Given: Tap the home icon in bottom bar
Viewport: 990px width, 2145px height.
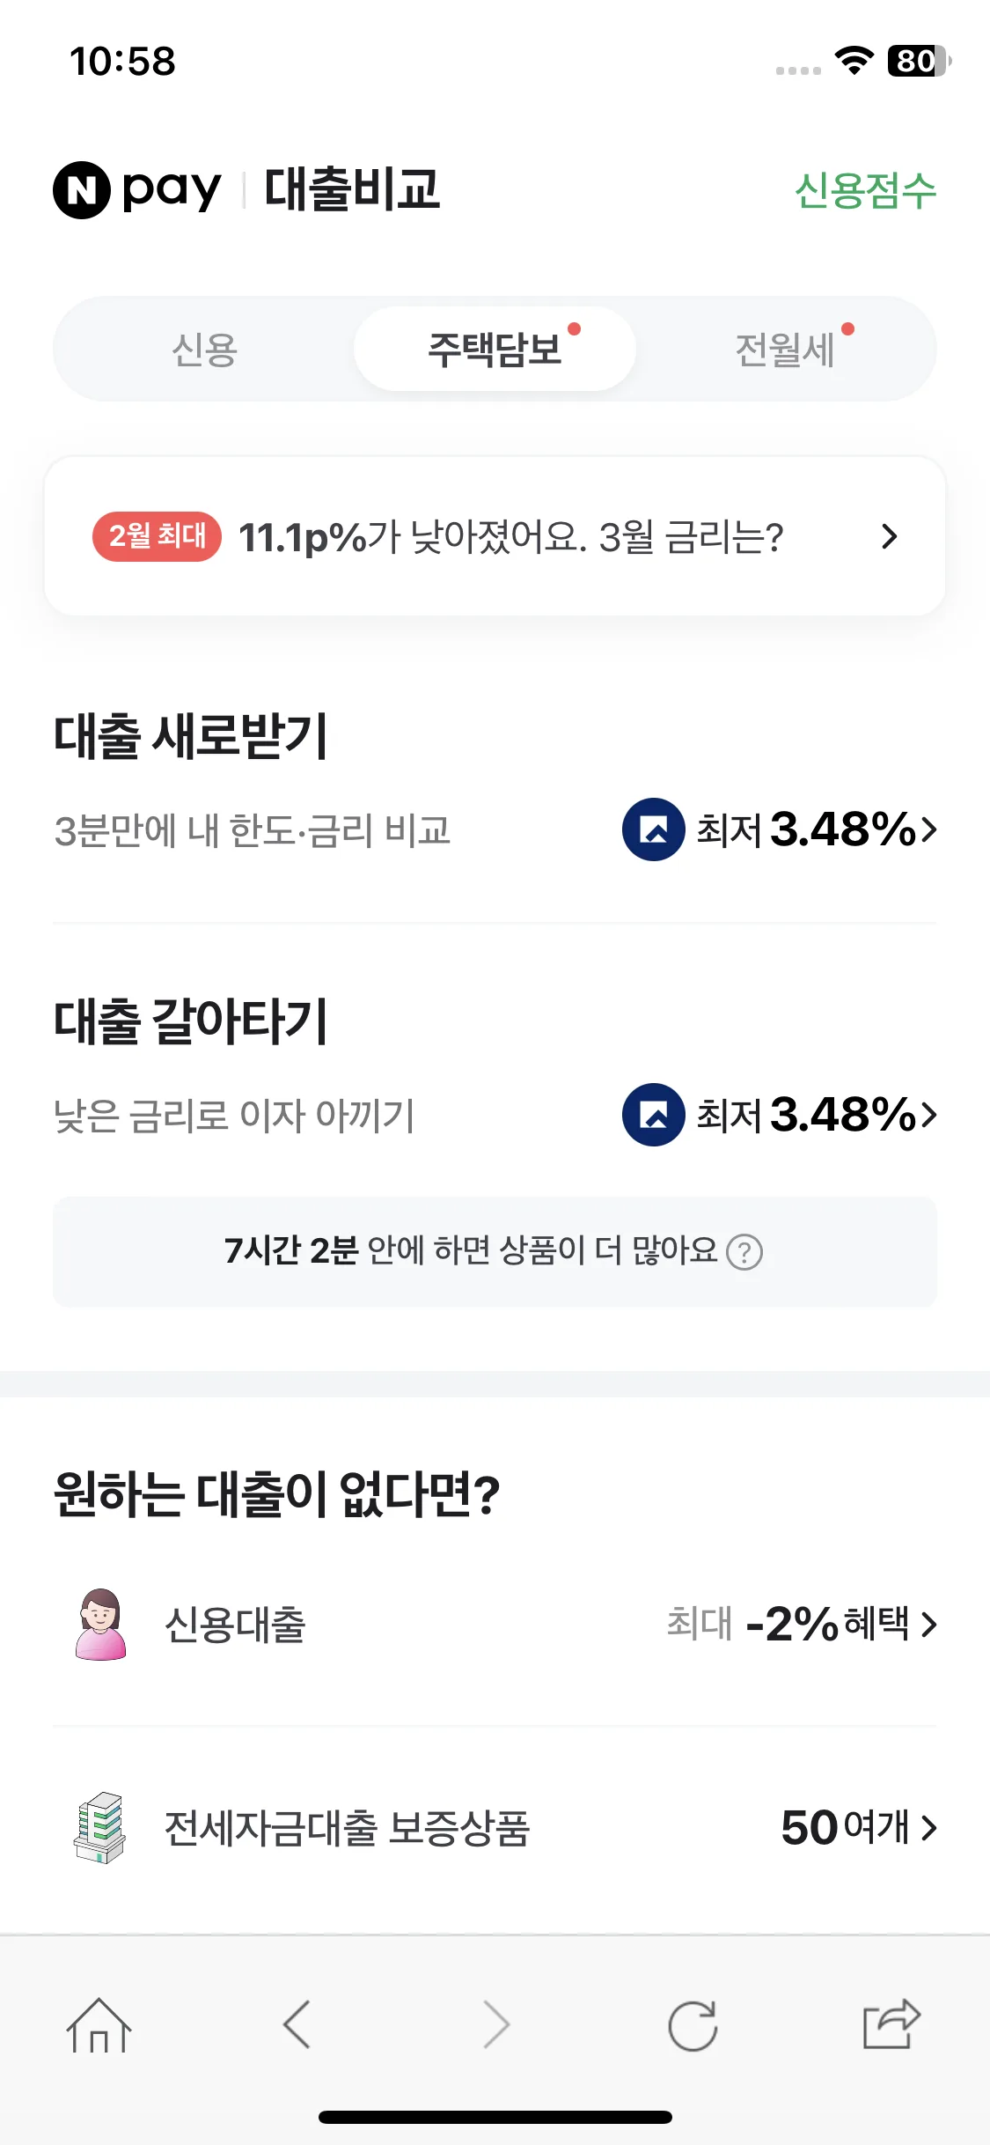Looking at the screenshot, I should coord(99,2025).
